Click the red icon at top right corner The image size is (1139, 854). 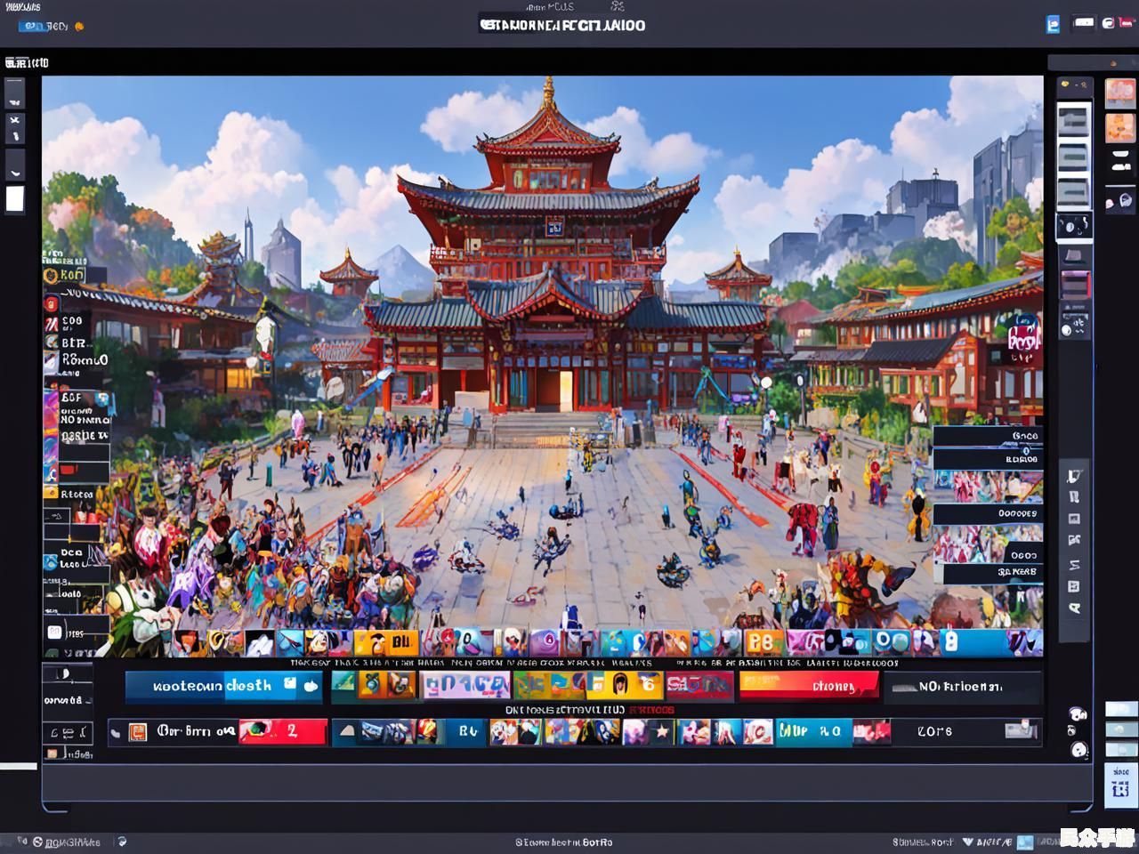[x=1124, y=23]
